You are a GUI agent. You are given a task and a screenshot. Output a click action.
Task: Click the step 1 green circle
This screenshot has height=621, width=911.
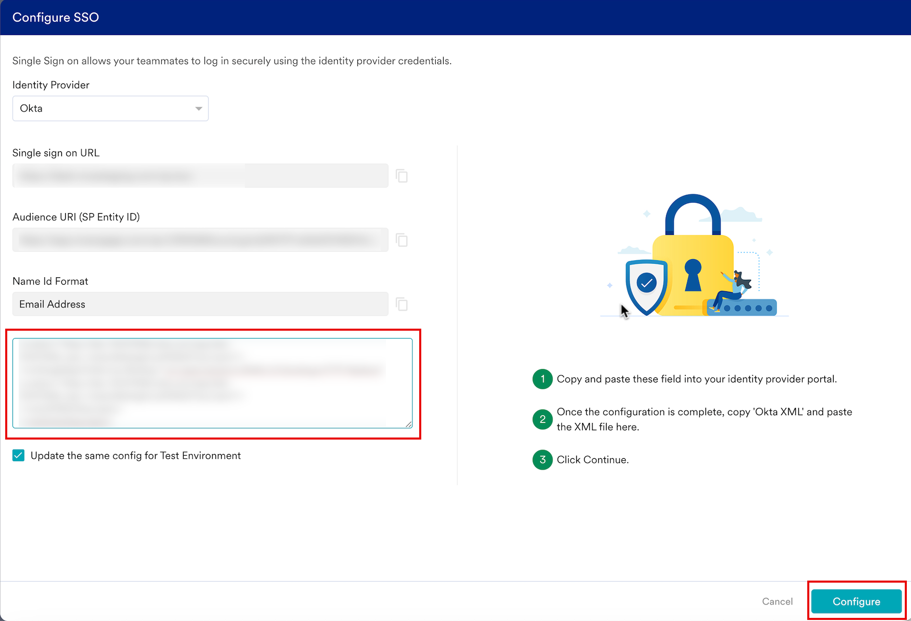[x=542, y=379]
